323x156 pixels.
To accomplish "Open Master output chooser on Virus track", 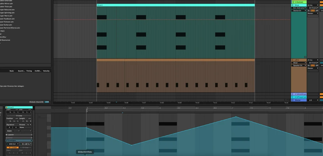I will tap(313, 13).
